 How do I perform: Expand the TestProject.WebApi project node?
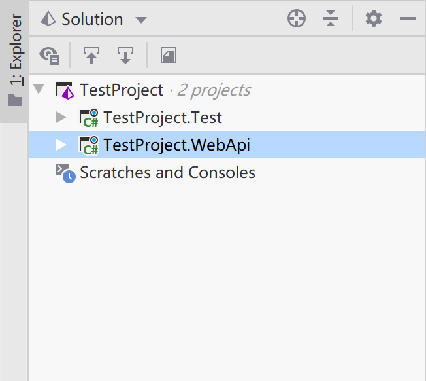pyautogui.click(x=61, y=145)
